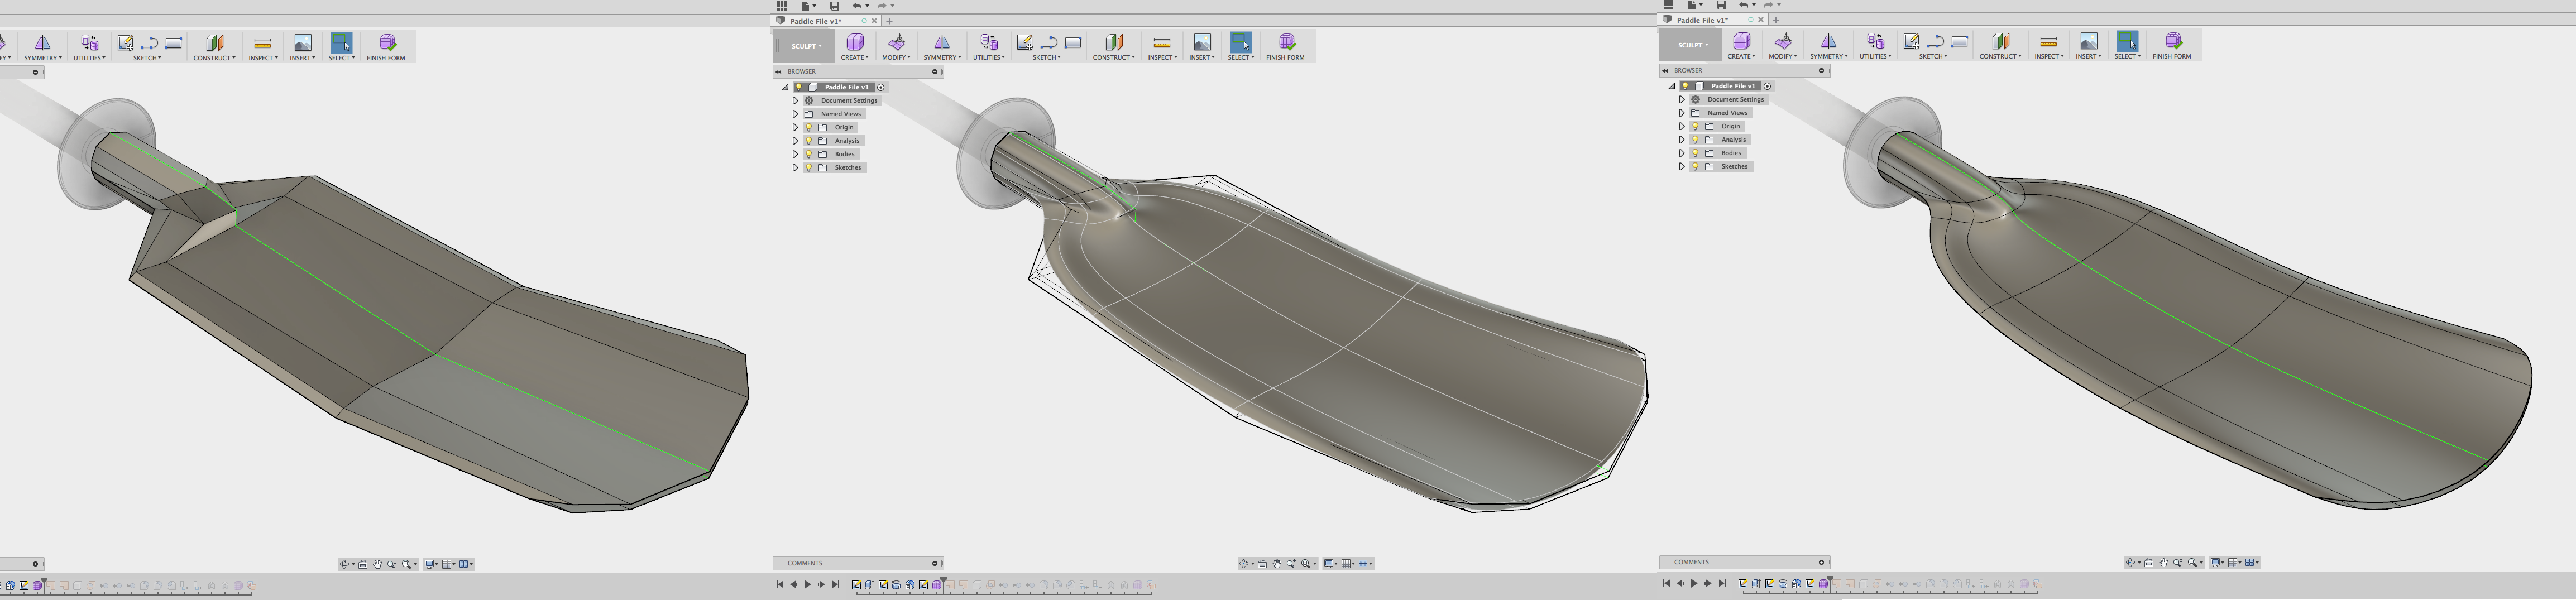Click the Pan hand icon in right window
2576x600 pixels.
pos(2163,563)
